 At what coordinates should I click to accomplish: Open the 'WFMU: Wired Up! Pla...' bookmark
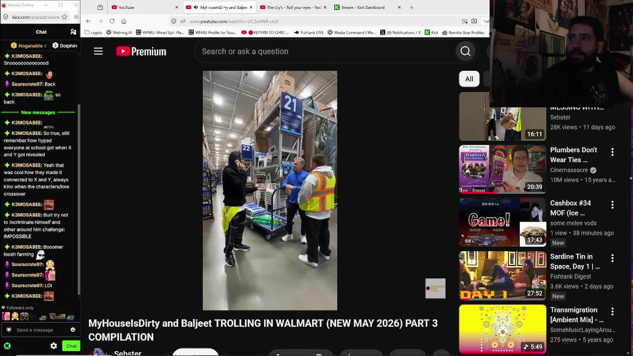pos(160,33)
